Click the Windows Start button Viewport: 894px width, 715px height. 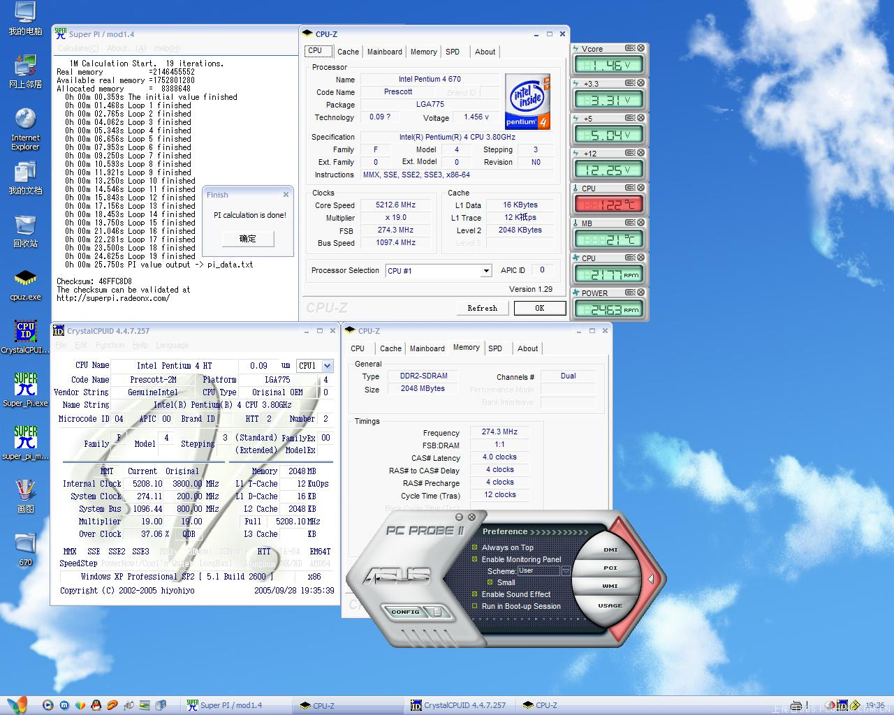click(x=17, y=705)
